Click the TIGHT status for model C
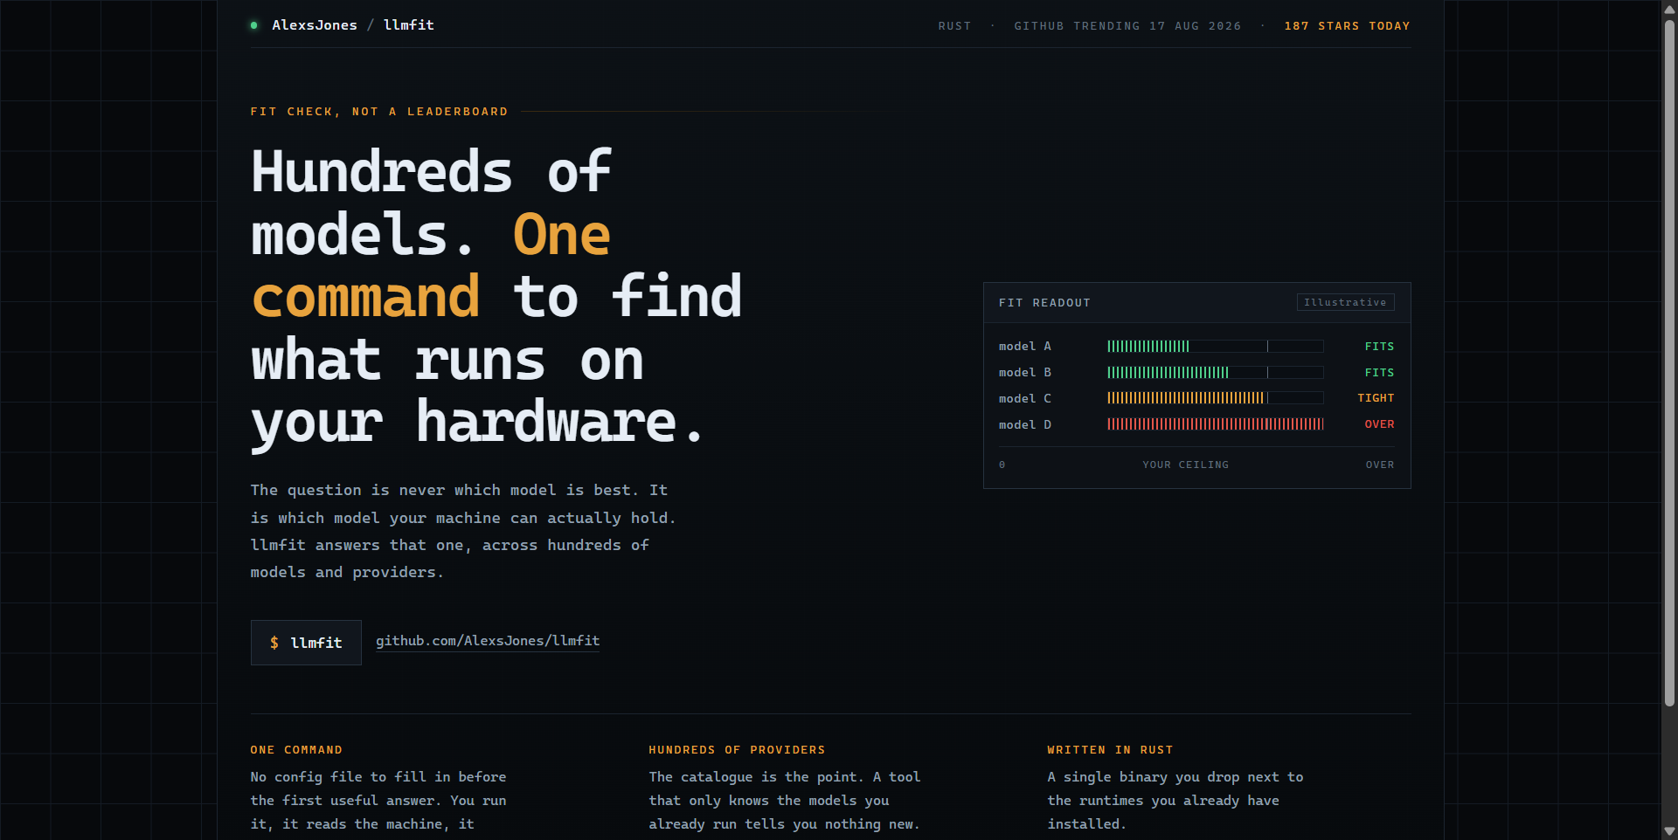This screenshot has width=1678, height=840. point(1376,398)
